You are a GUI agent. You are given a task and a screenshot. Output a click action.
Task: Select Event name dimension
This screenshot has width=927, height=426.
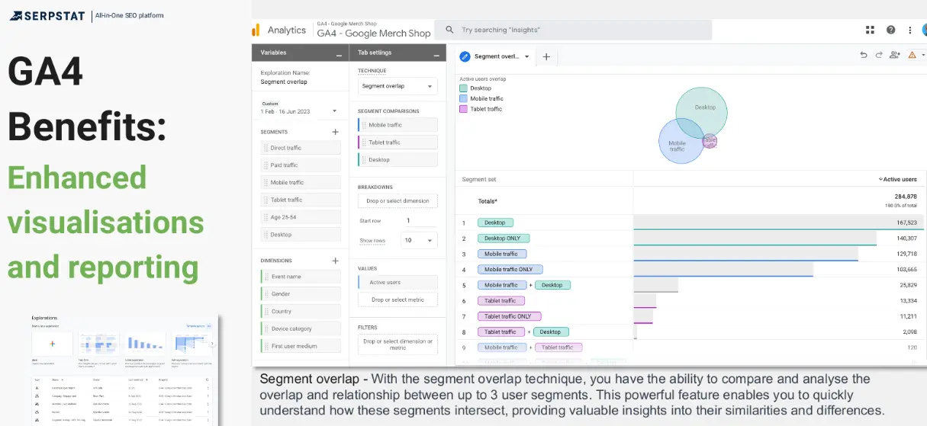point(300,277)
